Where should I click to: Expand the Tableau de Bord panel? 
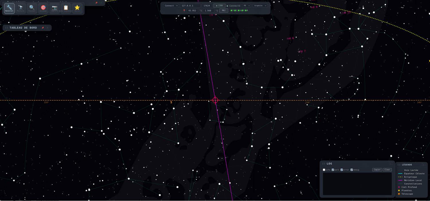tap(48, 28)
